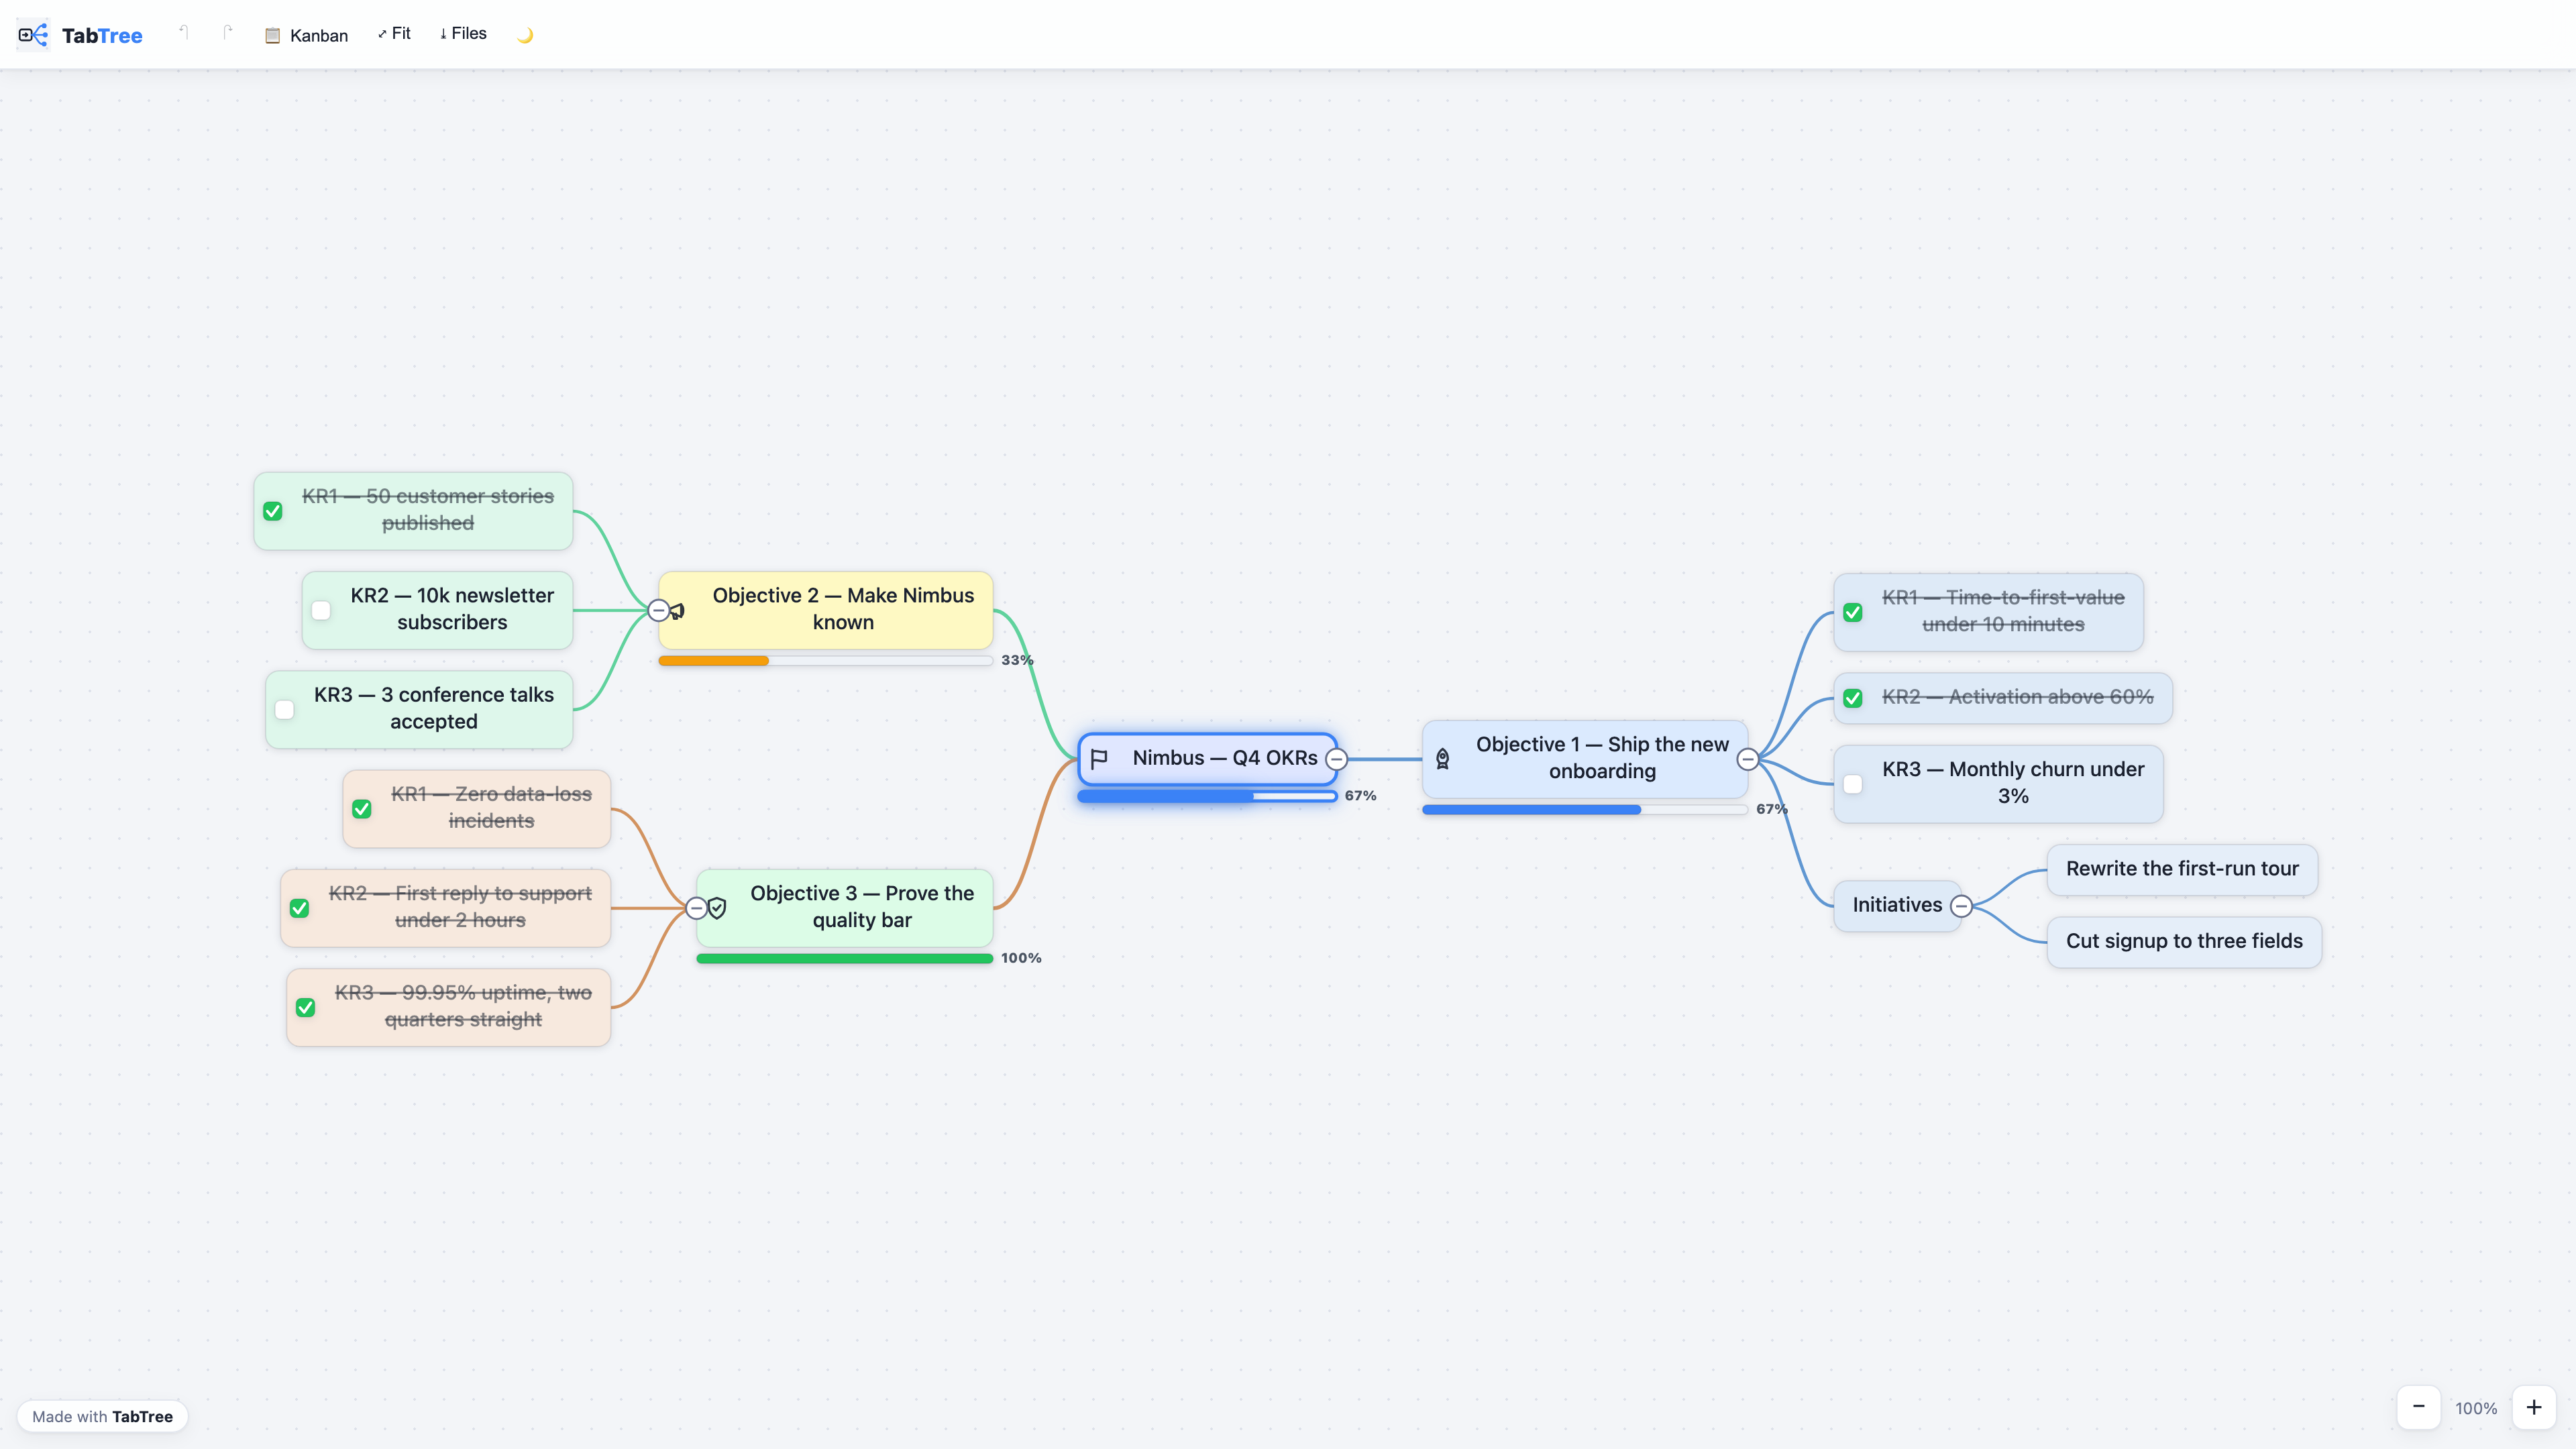Click the text KR3 — Monthly churn under 3%

pyautogui.click(x=2013, y=783)
